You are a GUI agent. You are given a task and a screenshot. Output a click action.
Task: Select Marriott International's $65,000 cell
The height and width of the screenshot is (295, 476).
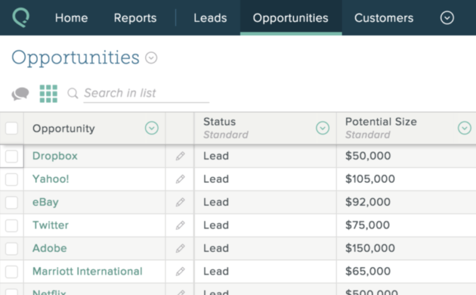[406, 271]
